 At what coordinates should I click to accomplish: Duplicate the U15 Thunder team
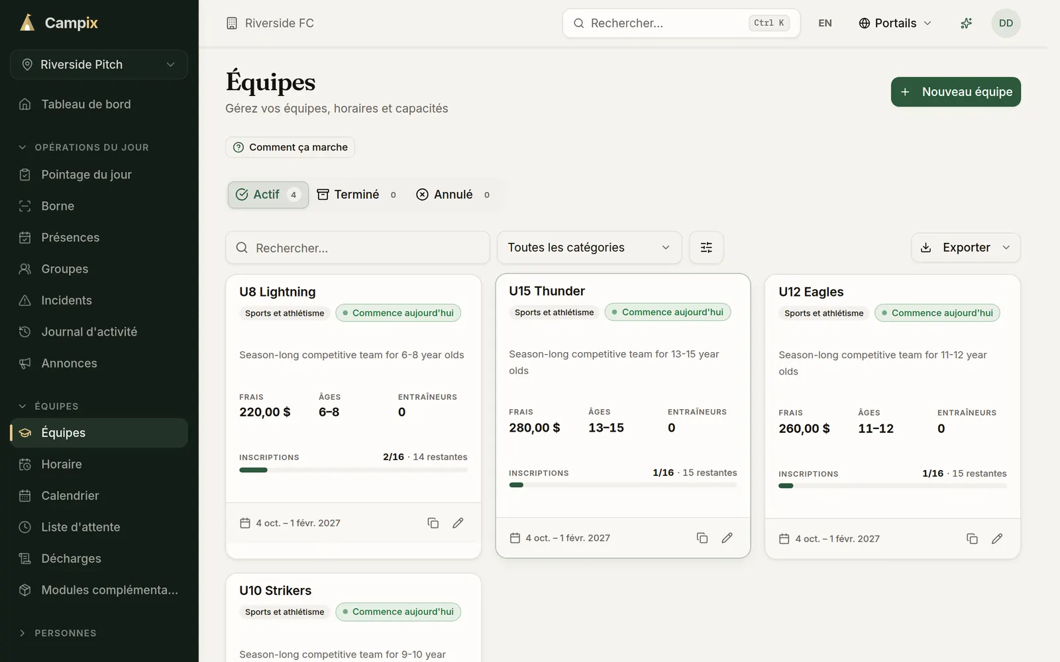pos(702,538)
